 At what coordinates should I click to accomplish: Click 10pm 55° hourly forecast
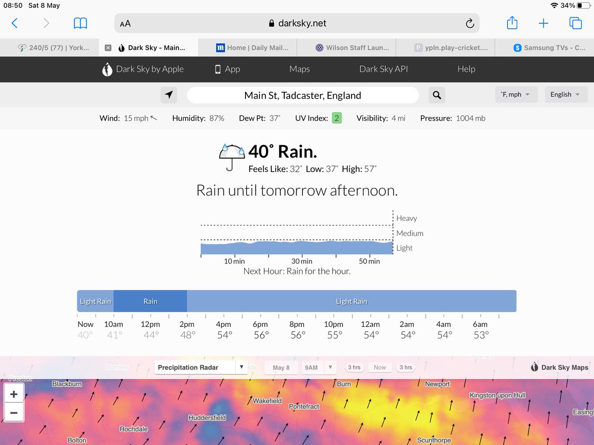pyautogui.click(x=334, y=329)
